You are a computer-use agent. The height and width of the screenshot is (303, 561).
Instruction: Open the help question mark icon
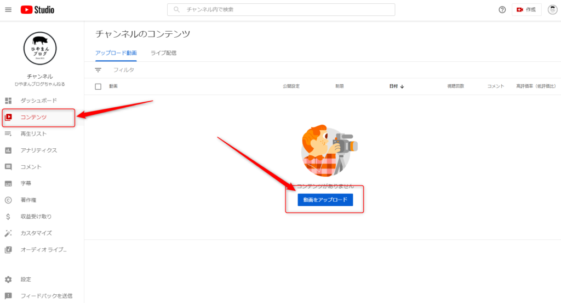click(502, 10)
